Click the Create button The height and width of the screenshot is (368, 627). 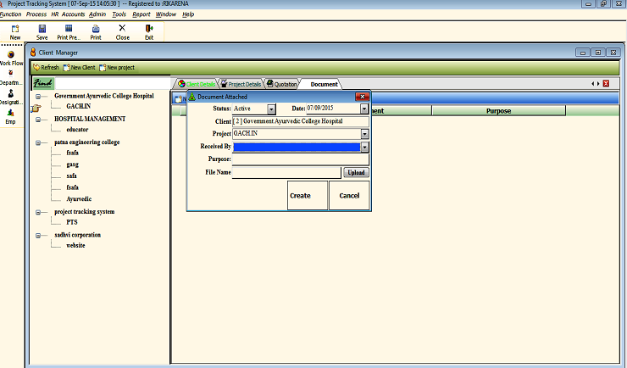tap(300, 195)
